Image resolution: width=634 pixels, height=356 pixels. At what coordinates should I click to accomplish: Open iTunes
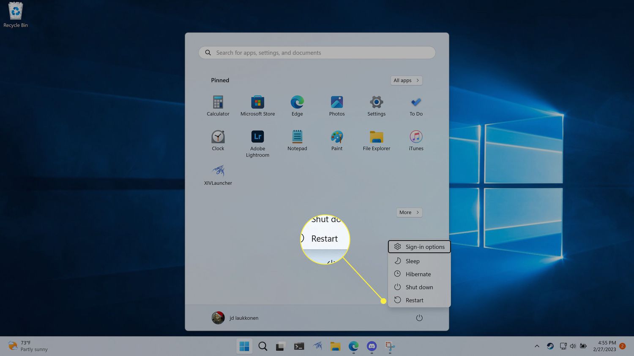(416, 140)
